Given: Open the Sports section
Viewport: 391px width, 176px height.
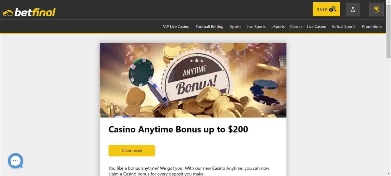Looking at the screenshot, I should click(x=236, y=26).
